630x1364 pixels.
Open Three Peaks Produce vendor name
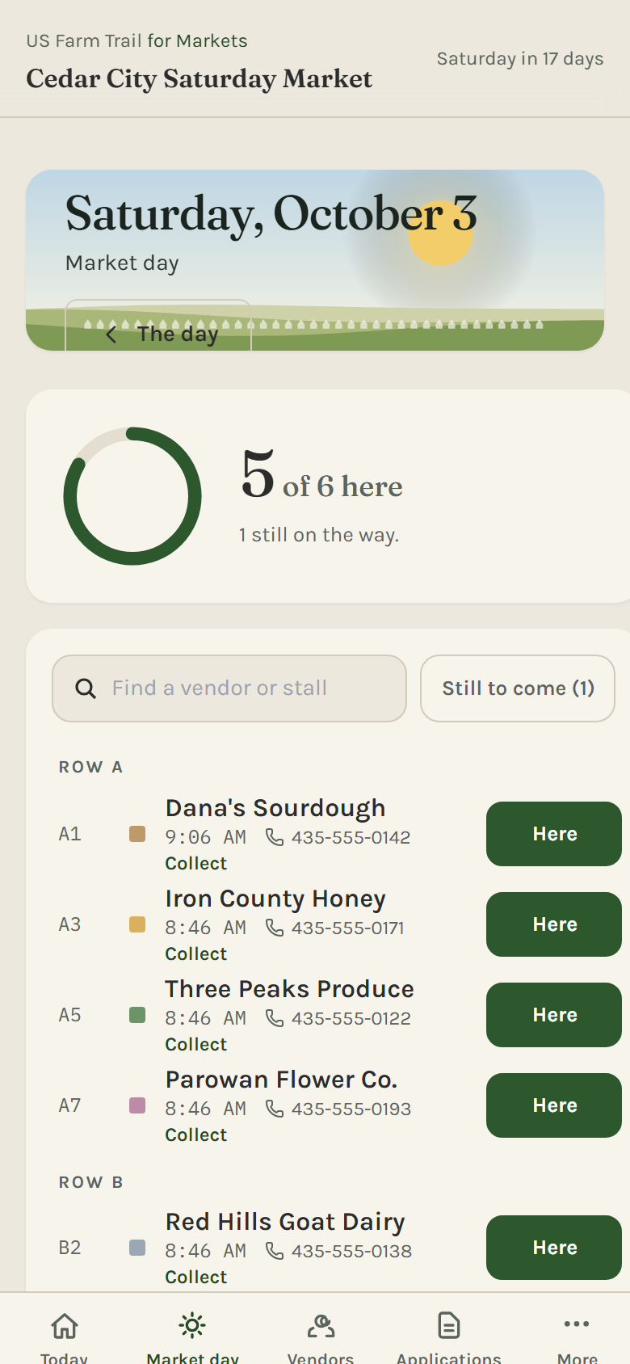[x=290, y=989]
